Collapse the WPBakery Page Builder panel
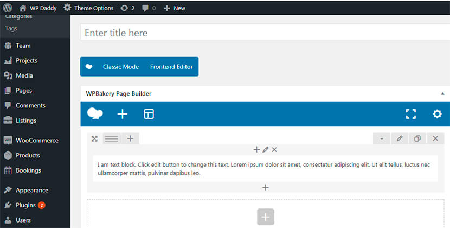The height and width of the screenshot is (228, 450). 442,93
